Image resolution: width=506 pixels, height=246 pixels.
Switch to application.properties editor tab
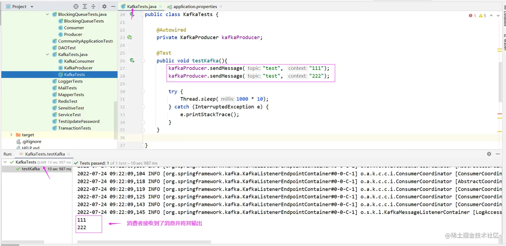click(x=195, y=7)
